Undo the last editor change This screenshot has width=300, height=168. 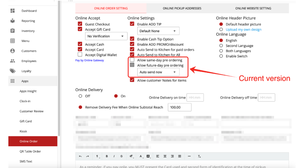pos(80,156)
